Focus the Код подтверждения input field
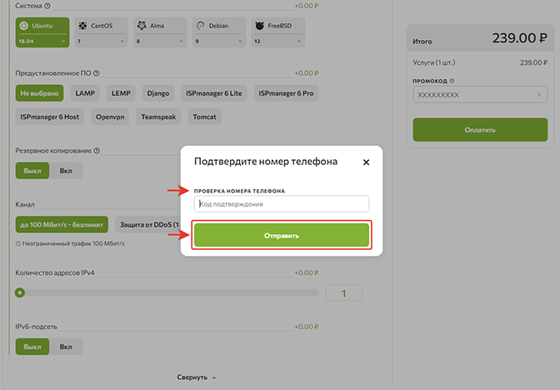The width and height of the screenshot is (560, 390). tap(281, 204)
